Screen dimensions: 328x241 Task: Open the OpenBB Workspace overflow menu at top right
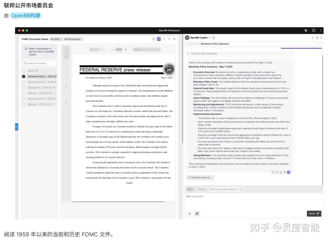click(x=321, y=30)
